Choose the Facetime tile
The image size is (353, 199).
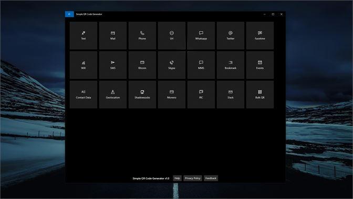click(x=260, y=35)
